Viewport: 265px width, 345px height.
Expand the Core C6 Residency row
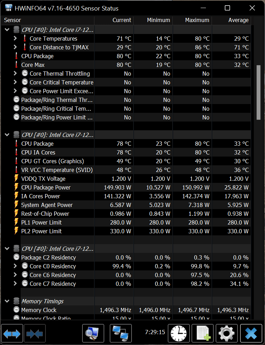point(15,275)
